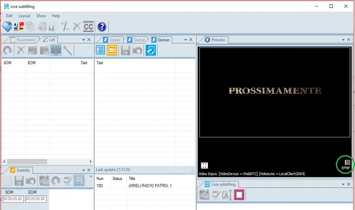Open the Layout menu
The height and width of the screenshot is (210, 355).
[x=24, y=16]
